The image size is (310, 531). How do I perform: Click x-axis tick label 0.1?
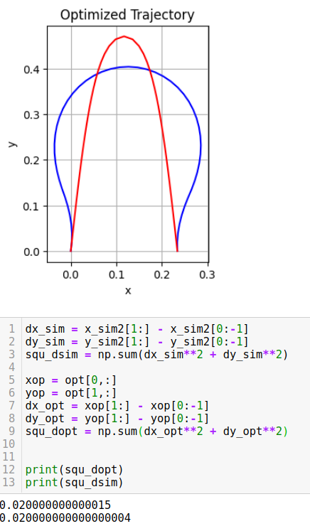[x=117, y=274]
